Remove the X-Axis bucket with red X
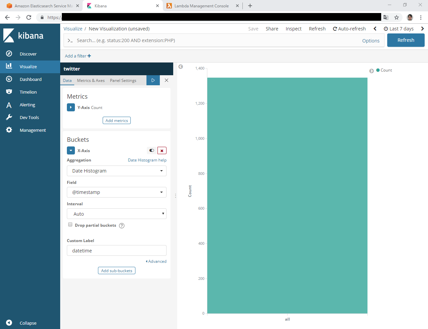The image size is (428, 329). 162,151
